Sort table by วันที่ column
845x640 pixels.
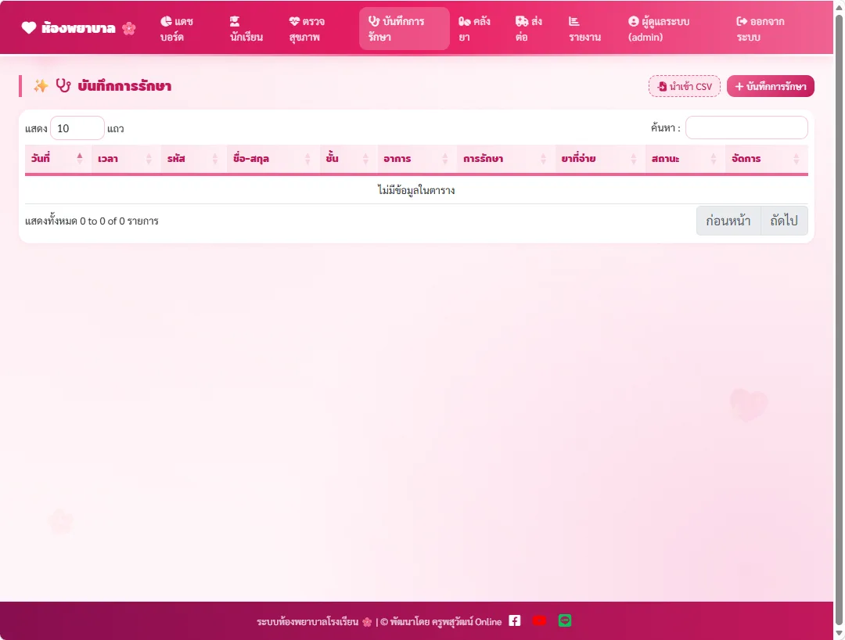(58, 158)
